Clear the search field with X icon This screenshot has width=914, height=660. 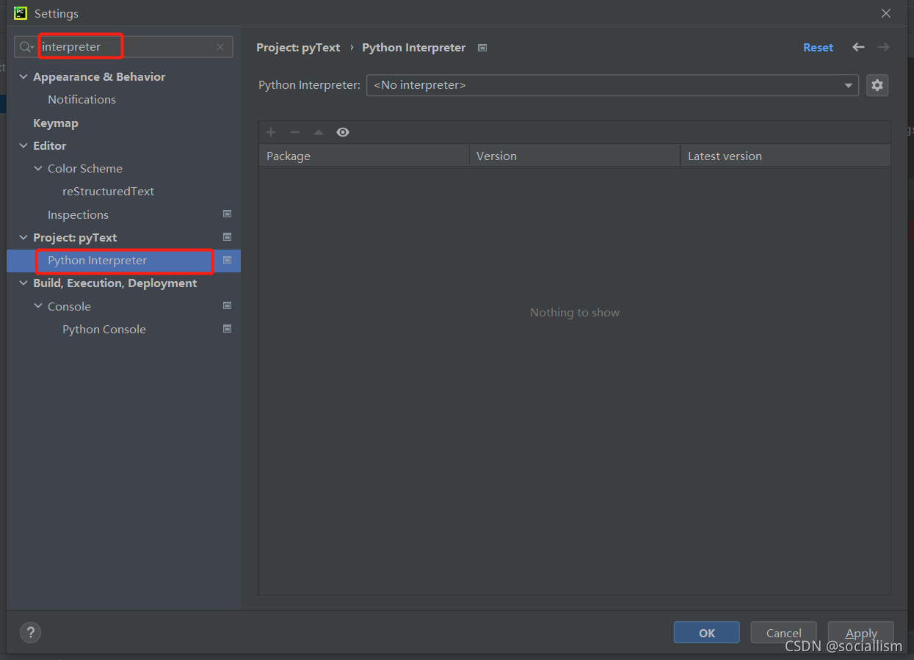click(x=220, y=47)
